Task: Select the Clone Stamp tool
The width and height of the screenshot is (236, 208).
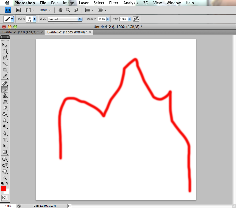Action: (5, 96)
